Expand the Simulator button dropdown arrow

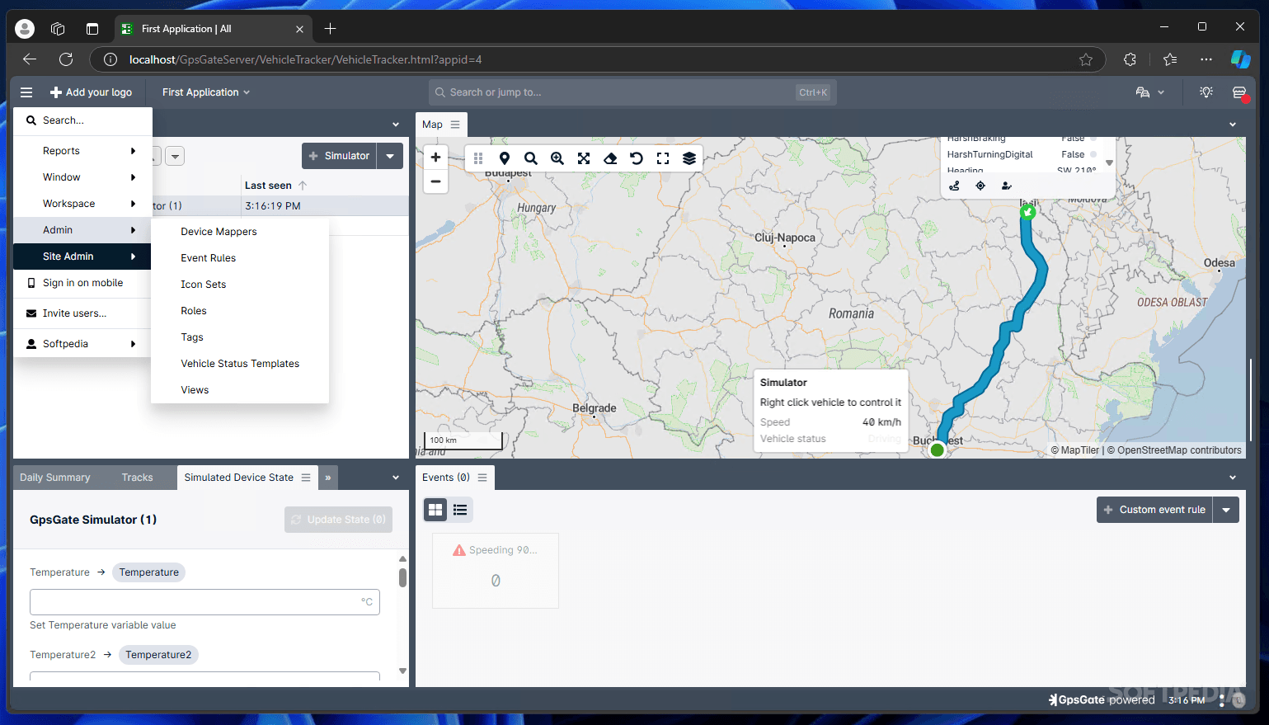tap(390, 156)
